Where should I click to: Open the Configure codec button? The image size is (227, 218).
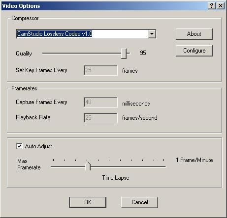[x=194, y=51]
